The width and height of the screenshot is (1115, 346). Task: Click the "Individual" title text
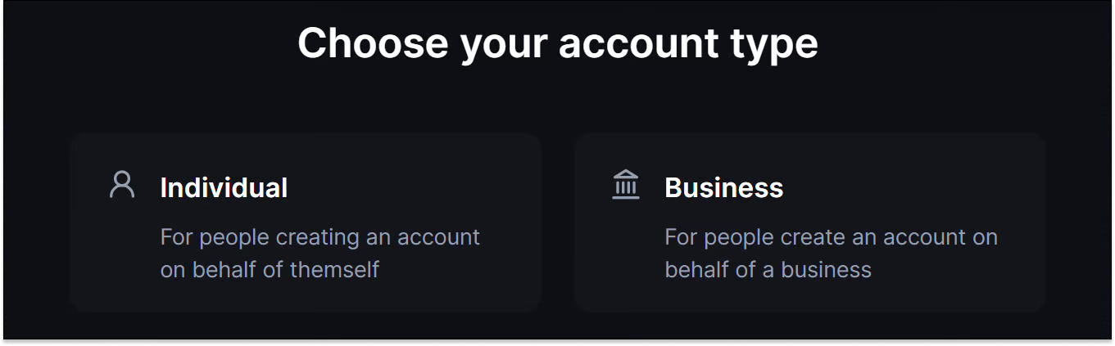[x=224, y=188]
